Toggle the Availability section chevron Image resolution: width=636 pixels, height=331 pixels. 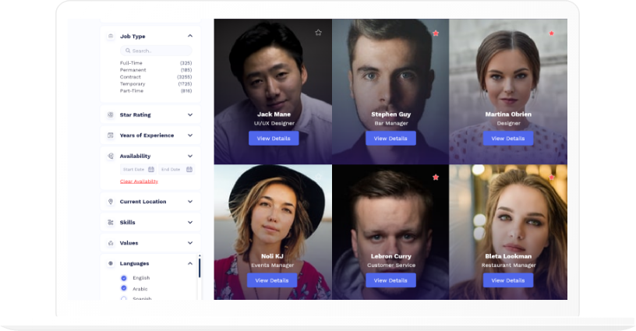(190, 156)
